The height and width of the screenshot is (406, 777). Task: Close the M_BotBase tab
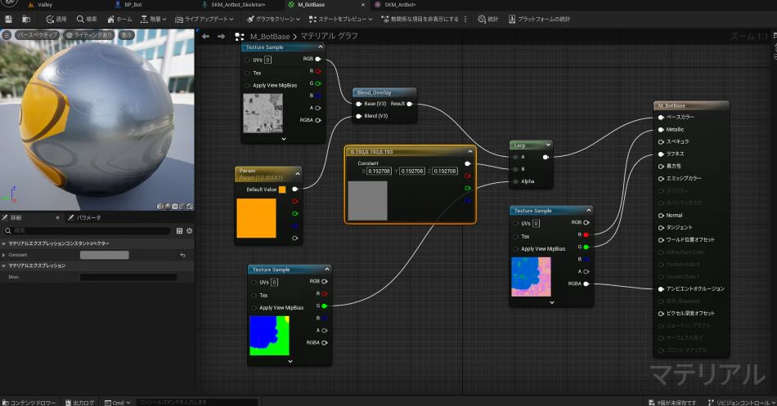coord(363,4)
